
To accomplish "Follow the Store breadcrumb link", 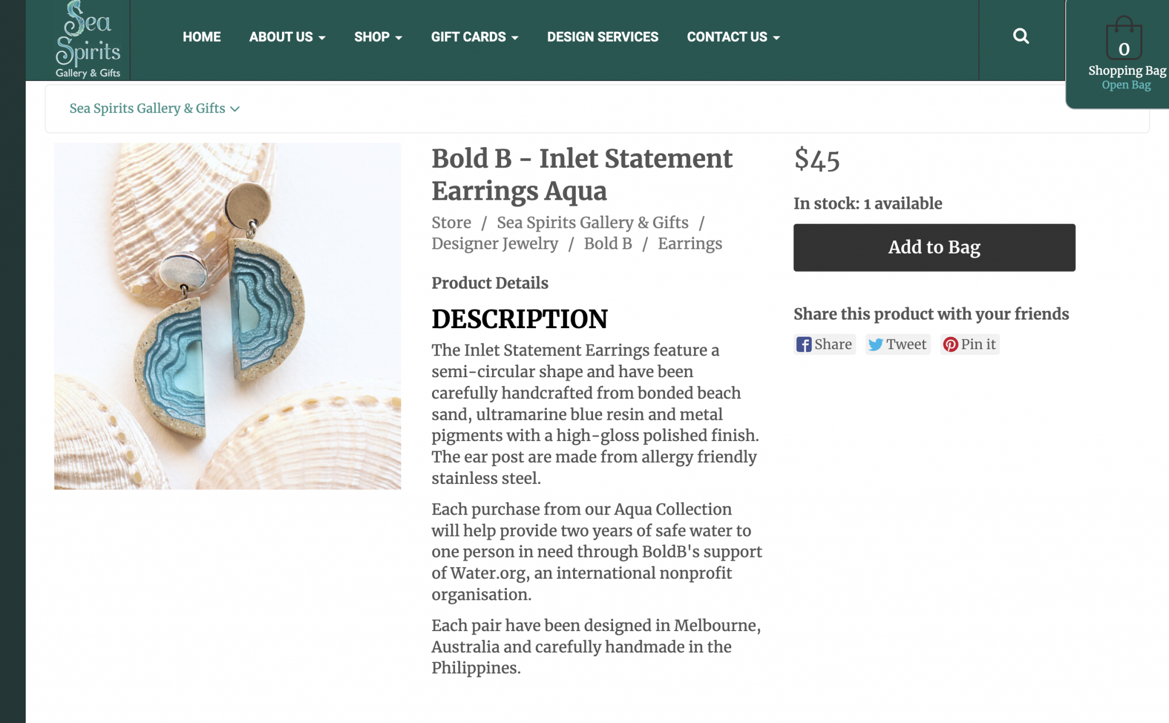I will coord(451,223).
